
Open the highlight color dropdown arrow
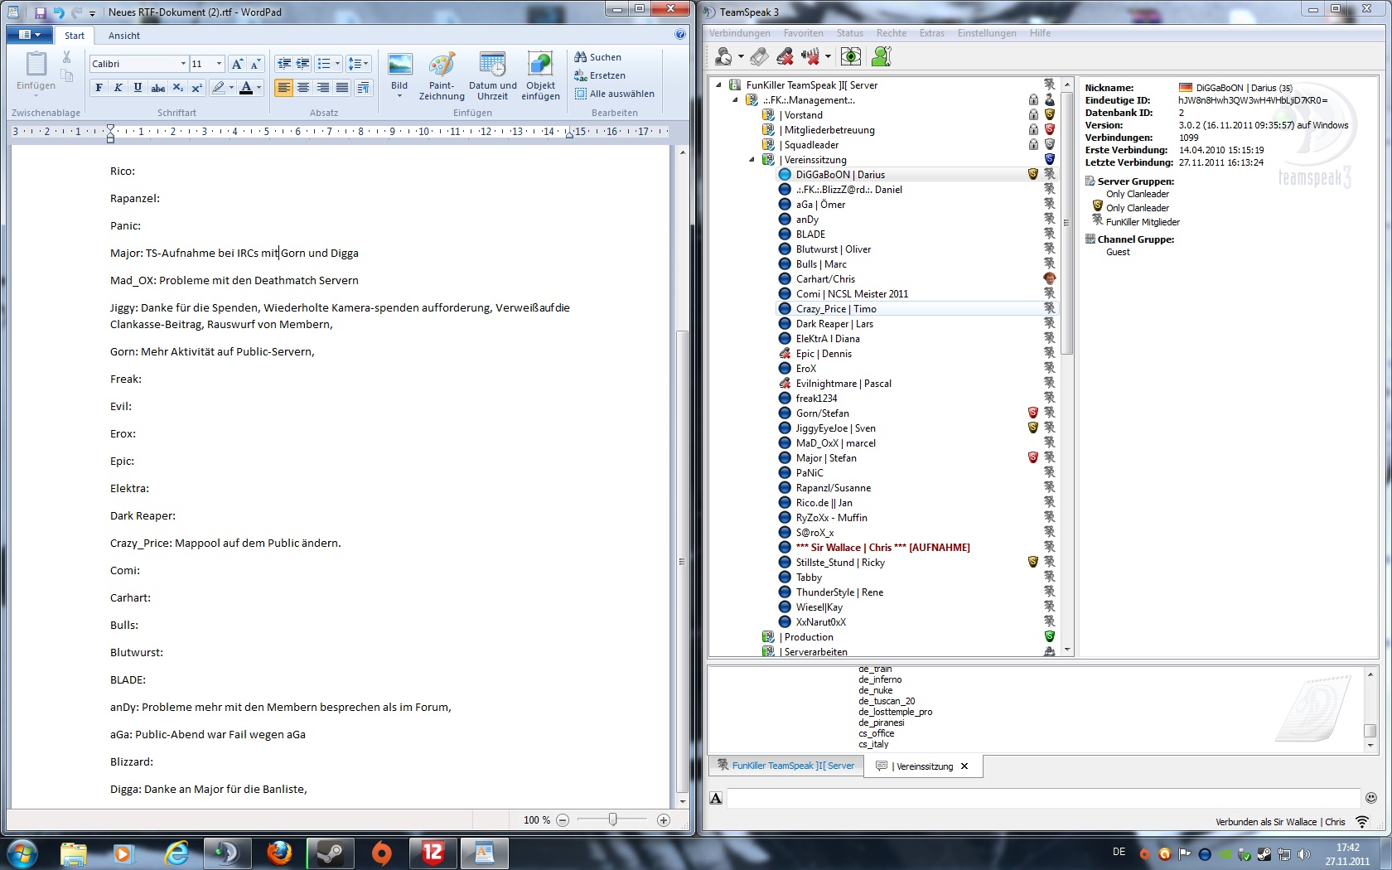pos(231,88)
